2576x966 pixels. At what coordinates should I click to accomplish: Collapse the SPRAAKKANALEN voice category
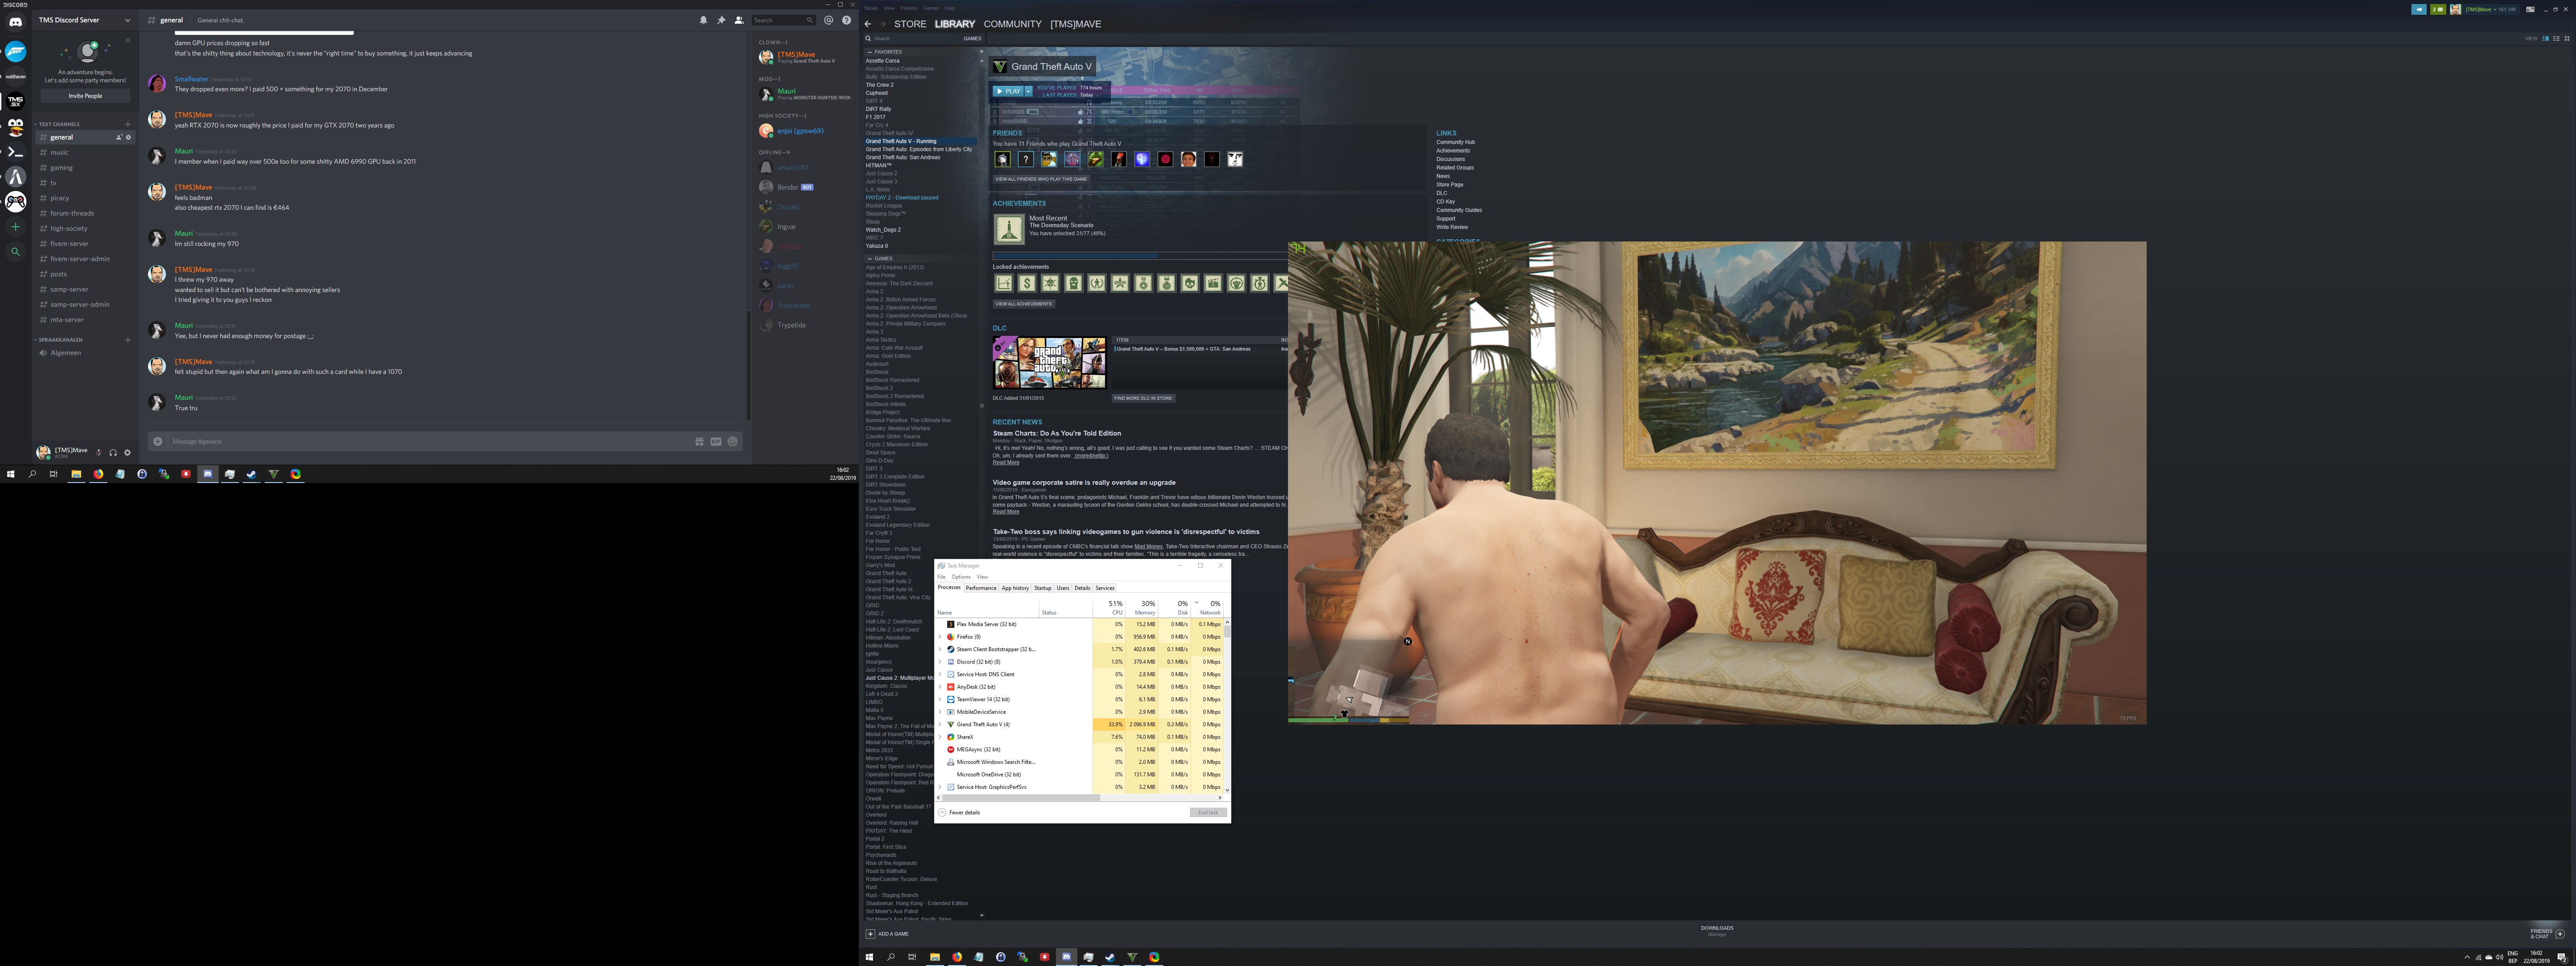click(59, 340)
